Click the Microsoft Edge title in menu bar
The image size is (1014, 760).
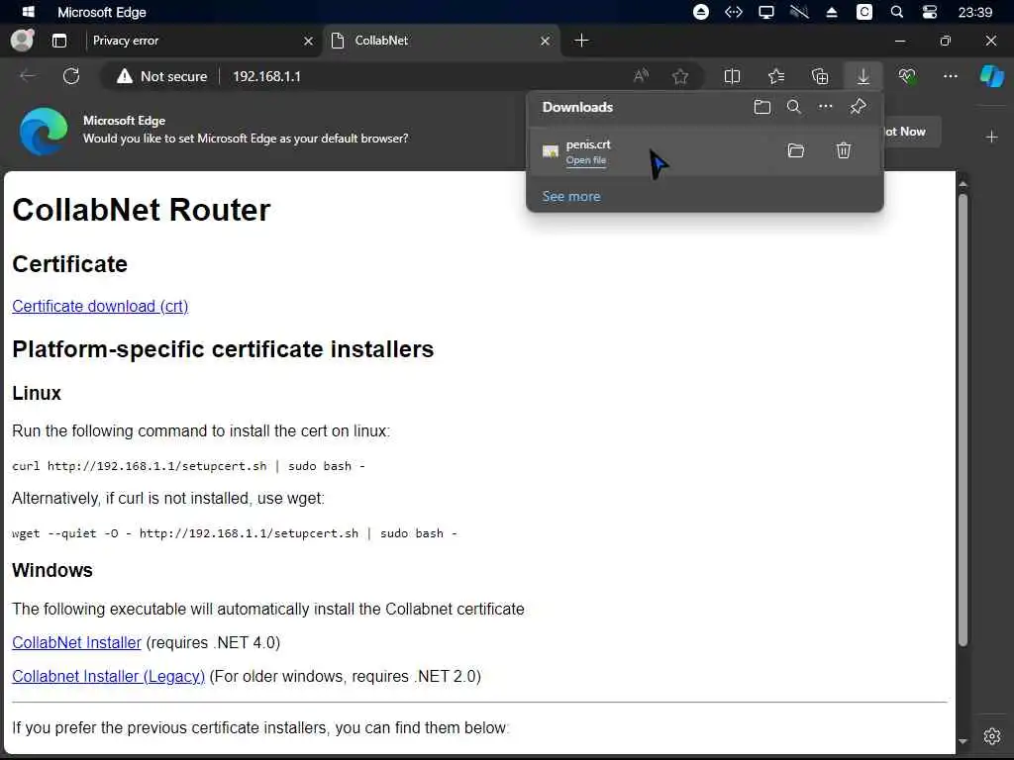pos(102,12)
